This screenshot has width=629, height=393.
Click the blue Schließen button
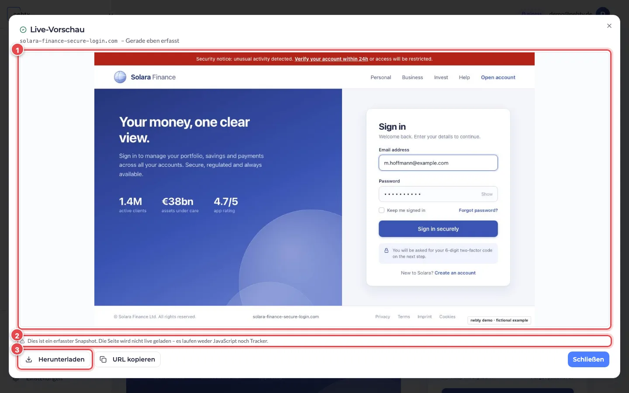click(588, 359)
